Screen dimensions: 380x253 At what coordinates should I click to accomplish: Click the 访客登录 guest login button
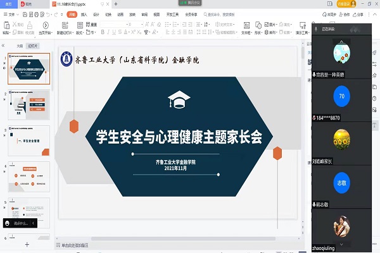[346, 4]
